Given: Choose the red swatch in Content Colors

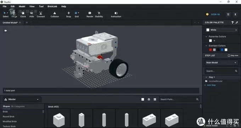Looking at the screenshot, I should (211, 50).
